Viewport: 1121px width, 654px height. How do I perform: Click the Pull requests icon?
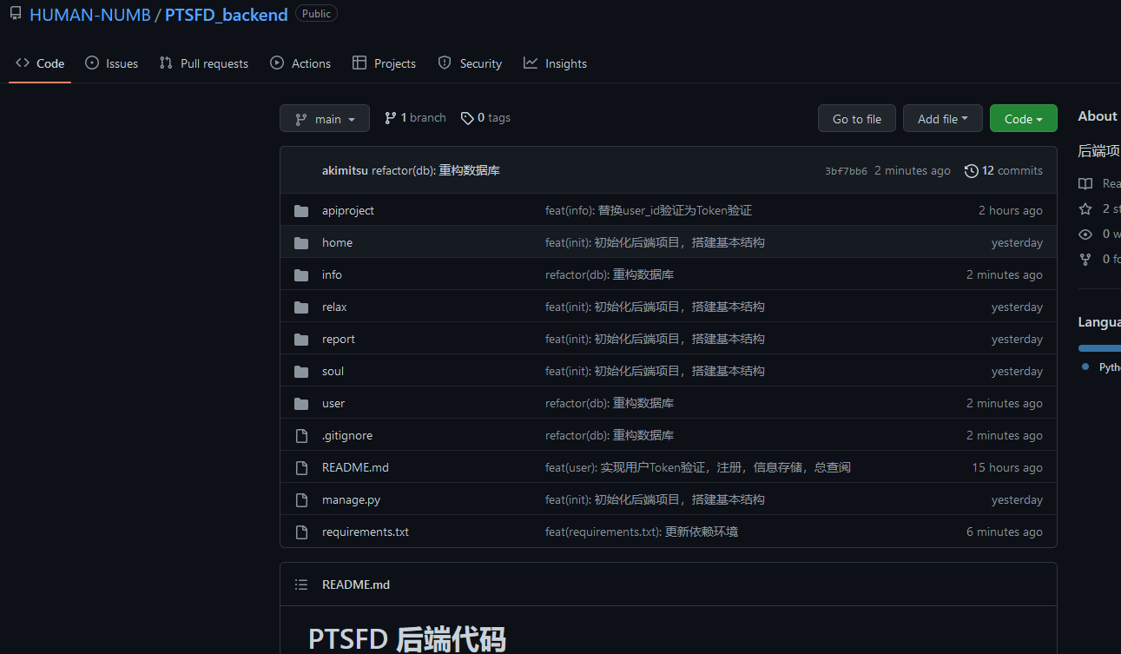coord(165,63)
